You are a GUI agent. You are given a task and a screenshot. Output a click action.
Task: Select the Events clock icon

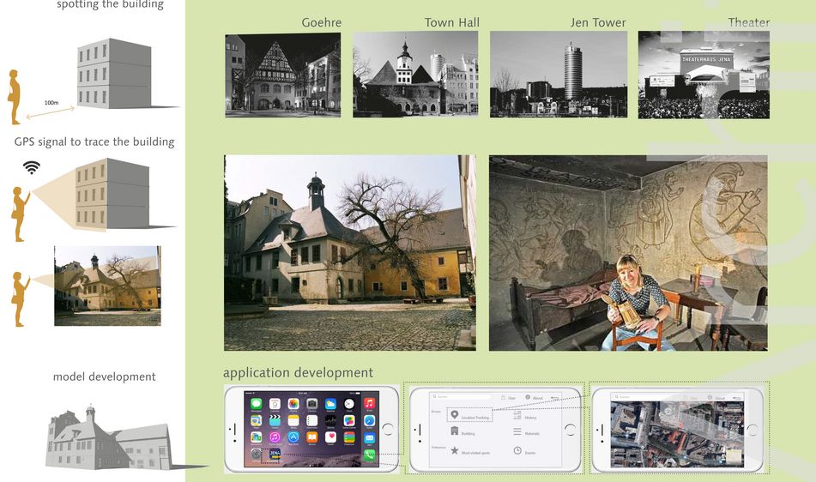click(x=517, y=451)
